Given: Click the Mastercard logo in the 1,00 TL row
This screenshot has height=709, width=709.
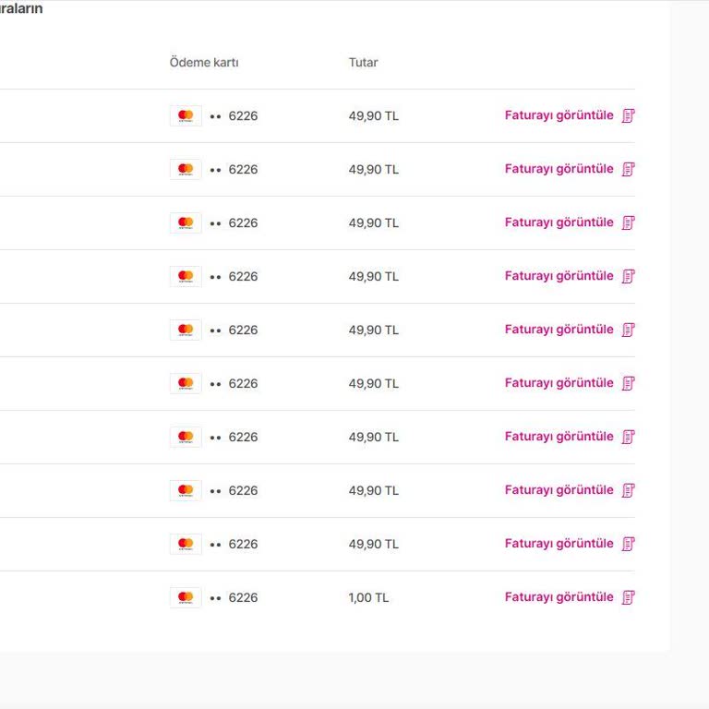Looking at the screenshot, I should [x=186, y=597].
